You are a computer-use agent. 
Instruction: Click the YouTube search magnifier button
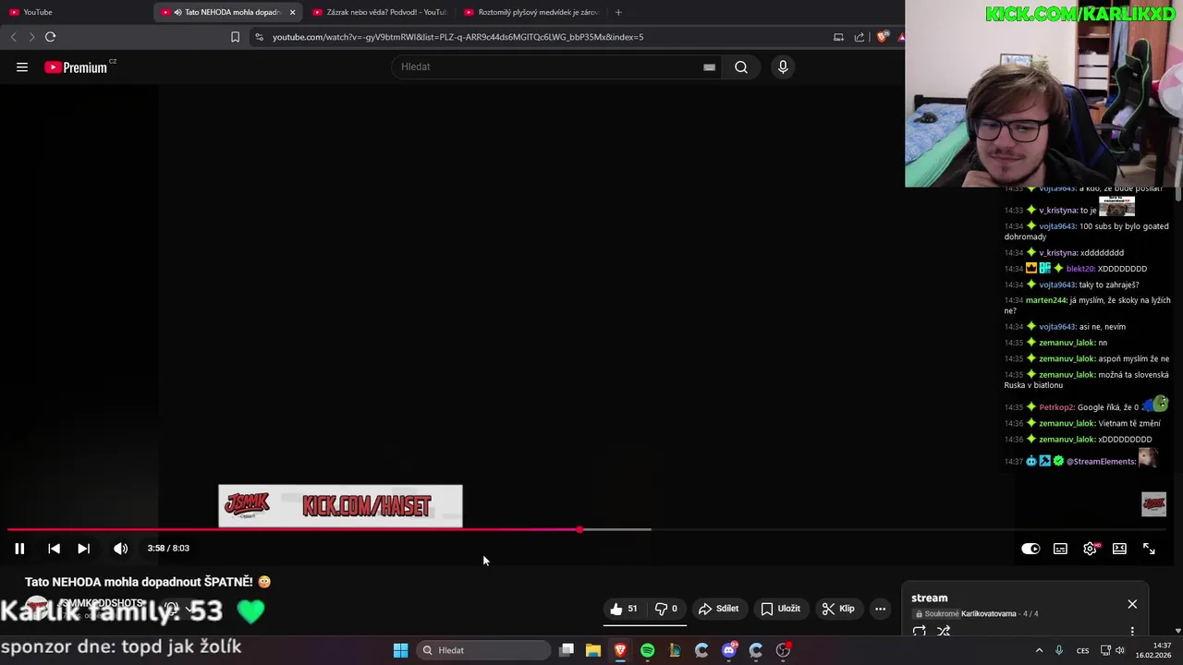[741, 66]
